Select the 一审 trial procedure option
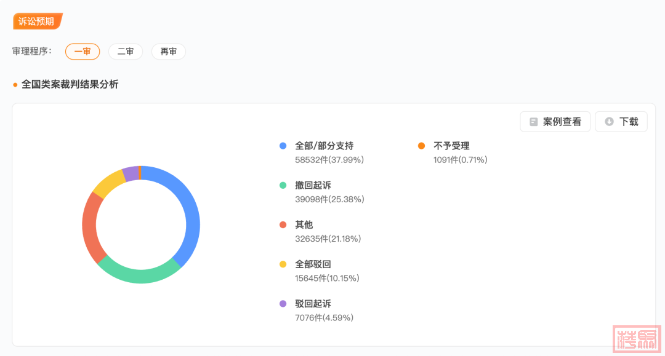The height and width of the screenshot is (356, 665). 83,52
